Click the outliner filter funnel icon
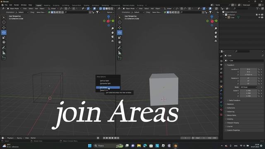Image resolution: width=265 pixels, height=149 pixels. click(x=258, y=8)
